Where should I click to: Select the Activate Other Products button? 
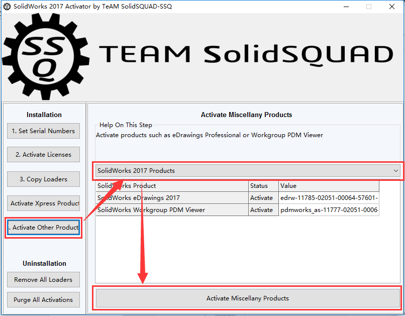tap(43, 228)
